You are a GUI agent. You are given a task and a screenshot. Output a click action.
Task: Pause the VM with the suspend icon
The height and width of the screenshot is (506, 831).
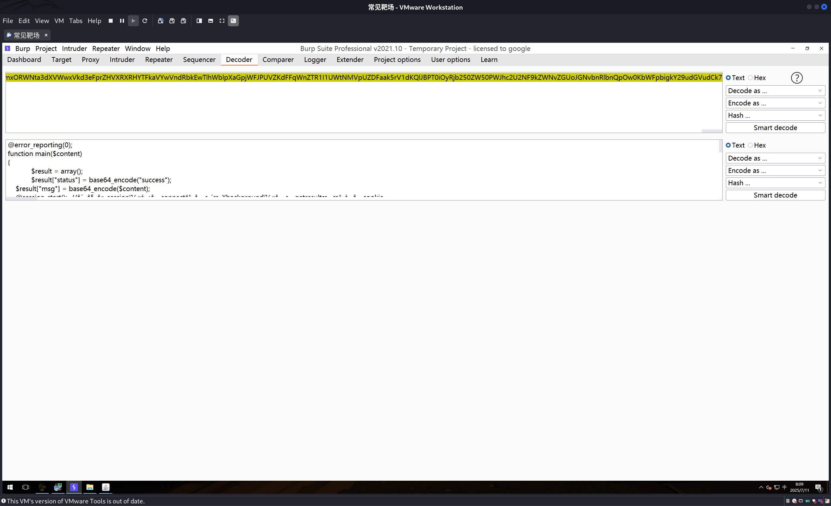[x=122, y=21]
